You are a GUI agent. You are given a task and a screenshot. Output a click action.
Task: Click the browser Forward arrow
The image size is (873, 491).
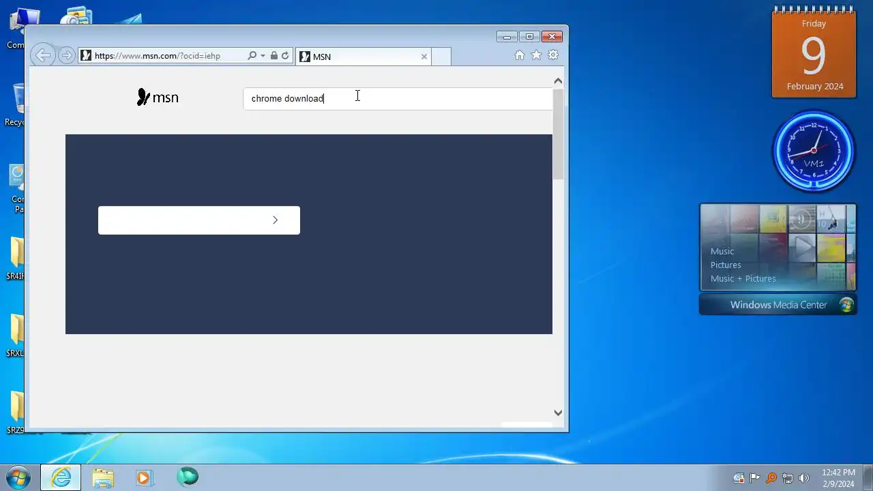pyautogui.click(x=66, y=56)
